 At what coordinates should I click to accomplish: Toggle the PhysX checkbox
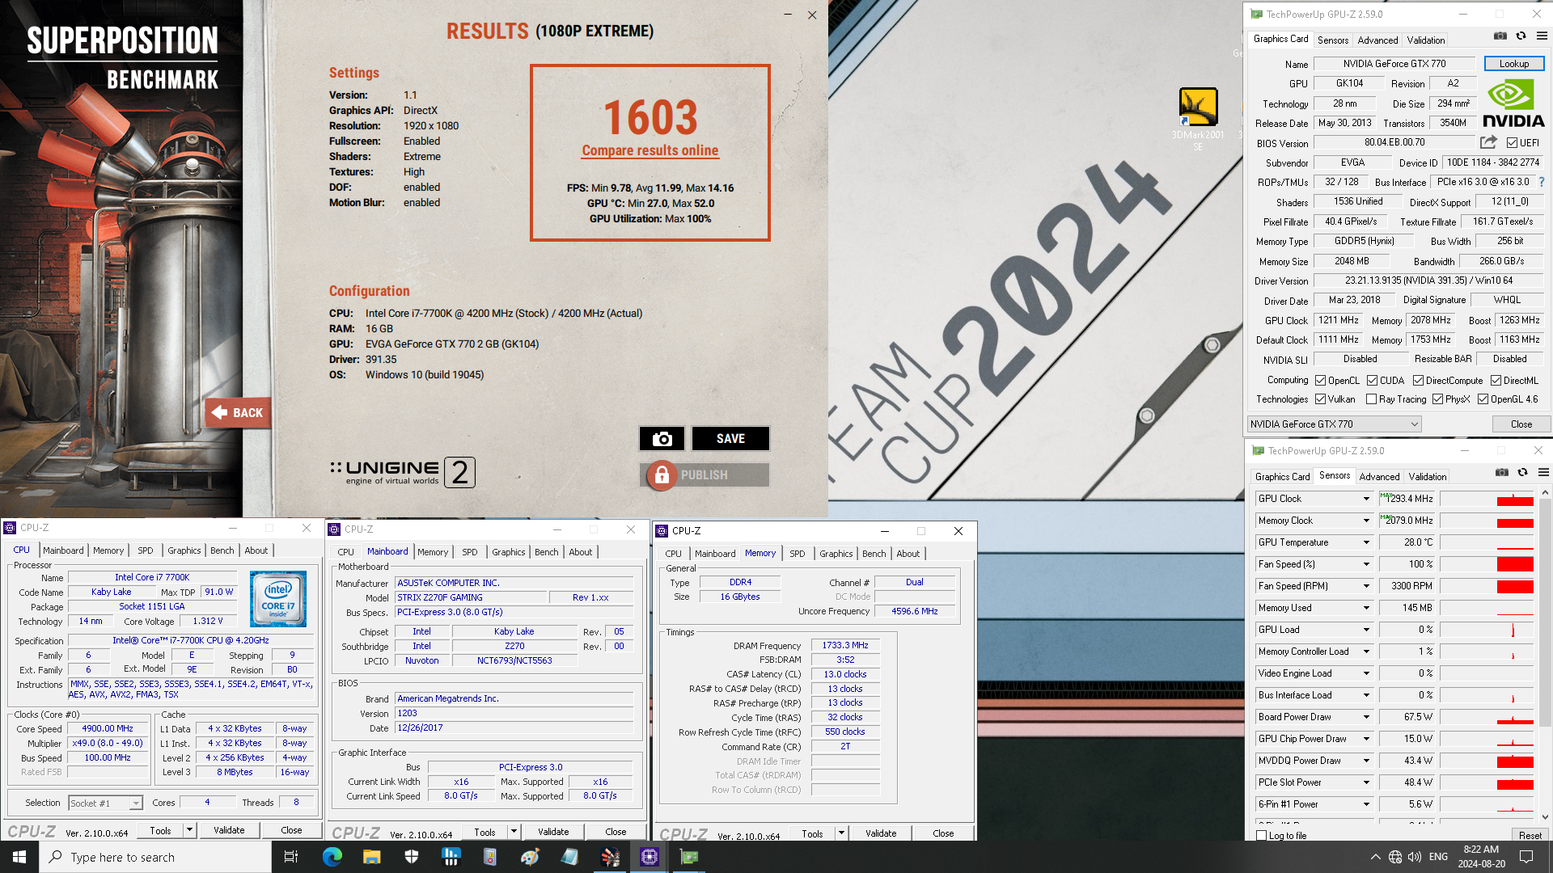[1438, 399]
